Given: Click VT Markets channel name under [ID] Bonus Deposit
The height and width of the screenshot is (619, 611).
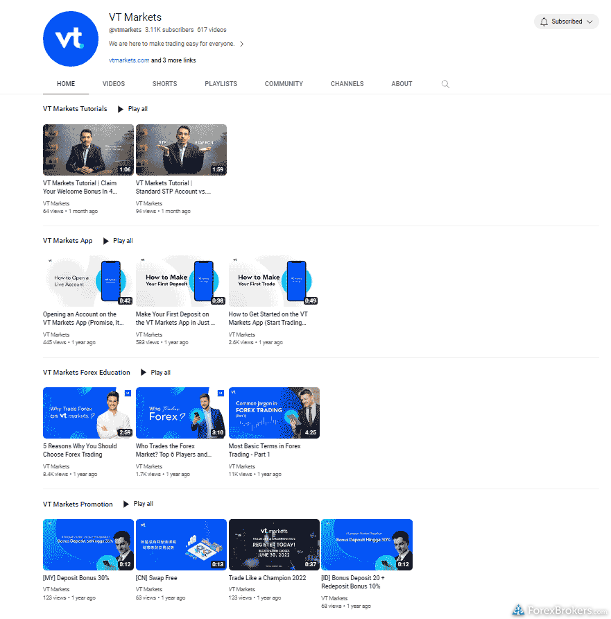Looking at the screenshot, I should [x=334, y=598].
